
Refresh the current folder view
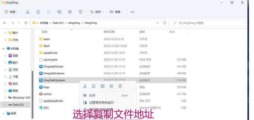coord(165,23)
